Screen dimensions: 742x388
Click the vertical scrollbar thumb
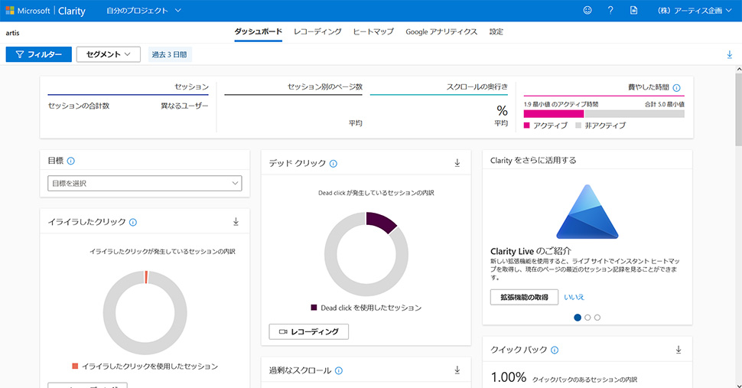(x=739, y=109)
